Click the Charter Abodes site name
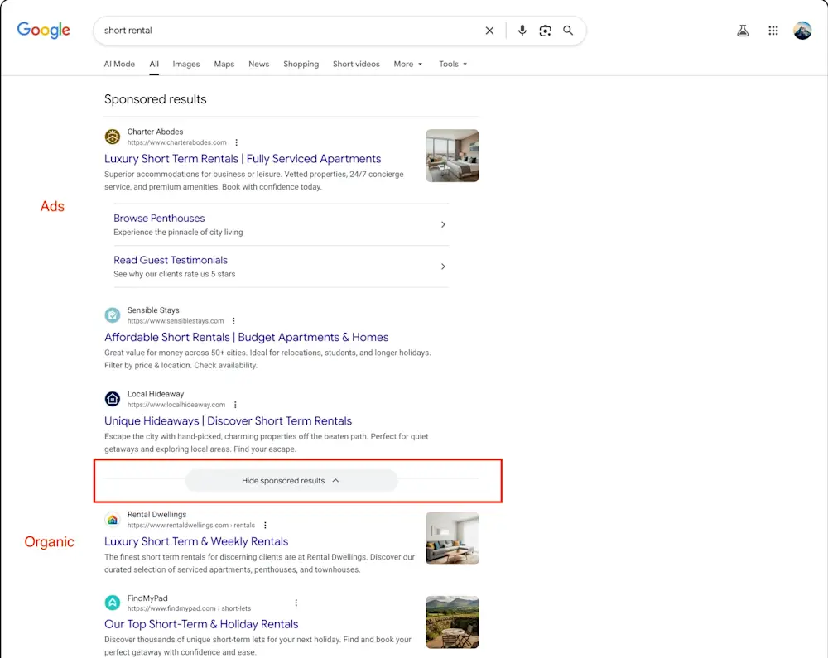Image resolution: width=828 pixels, height=658 pixels. 156,132
